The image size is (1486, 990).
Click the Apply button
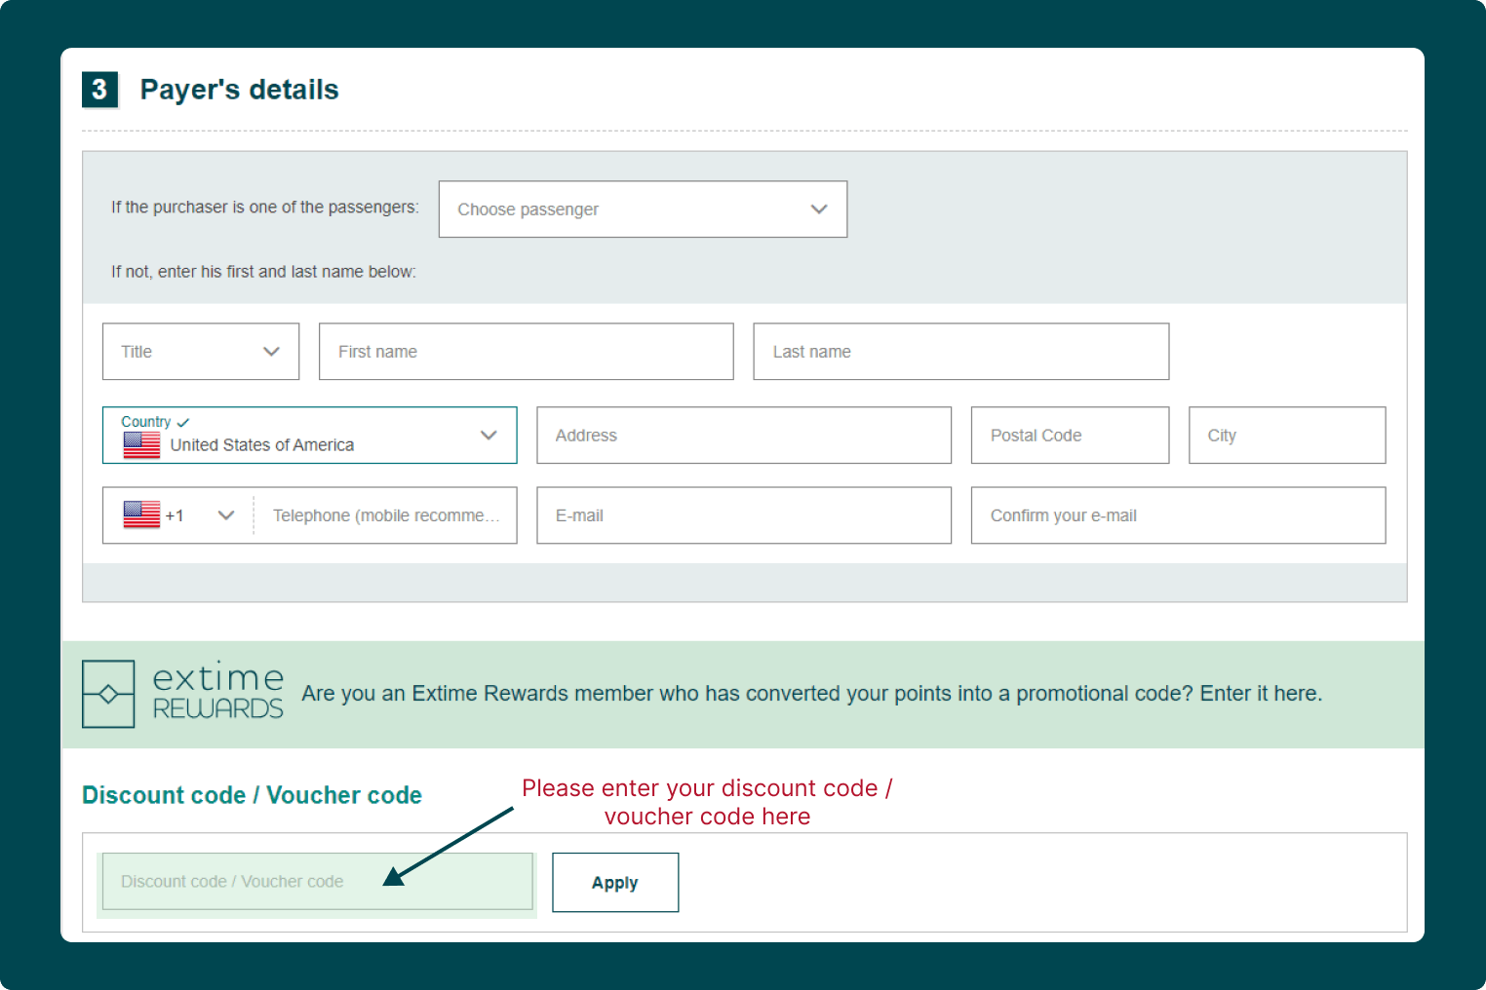click(x=615, y=883)
